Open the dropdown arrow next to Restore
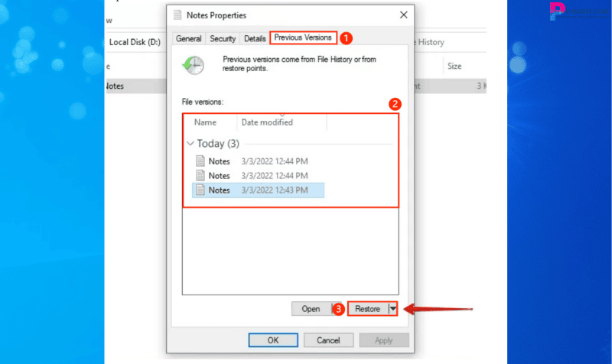 coord(393,309)
